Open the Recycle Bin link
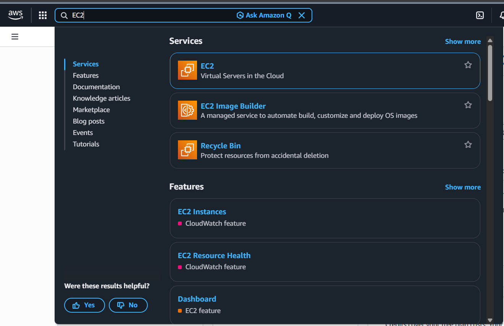This screenshot has height=326, width=504. (221, 146)
